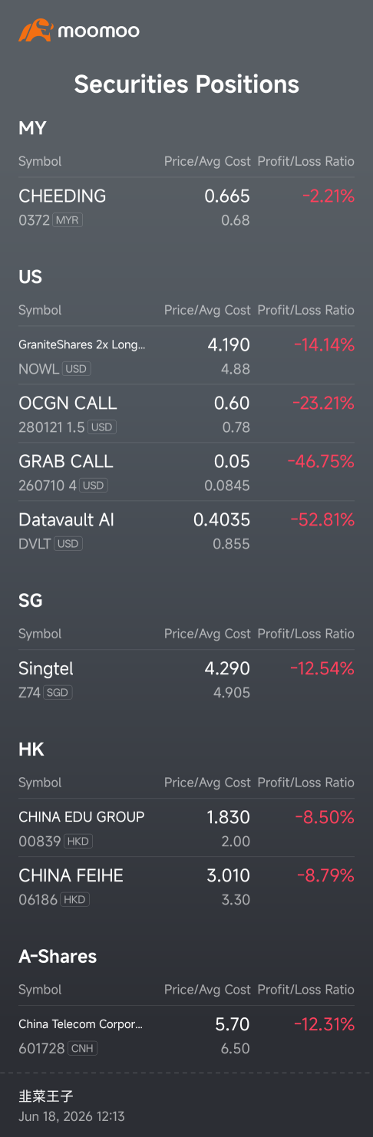Viewport: 373px width, 1137px height.
Task: Tap the US market section header
Action: (30, 277)
